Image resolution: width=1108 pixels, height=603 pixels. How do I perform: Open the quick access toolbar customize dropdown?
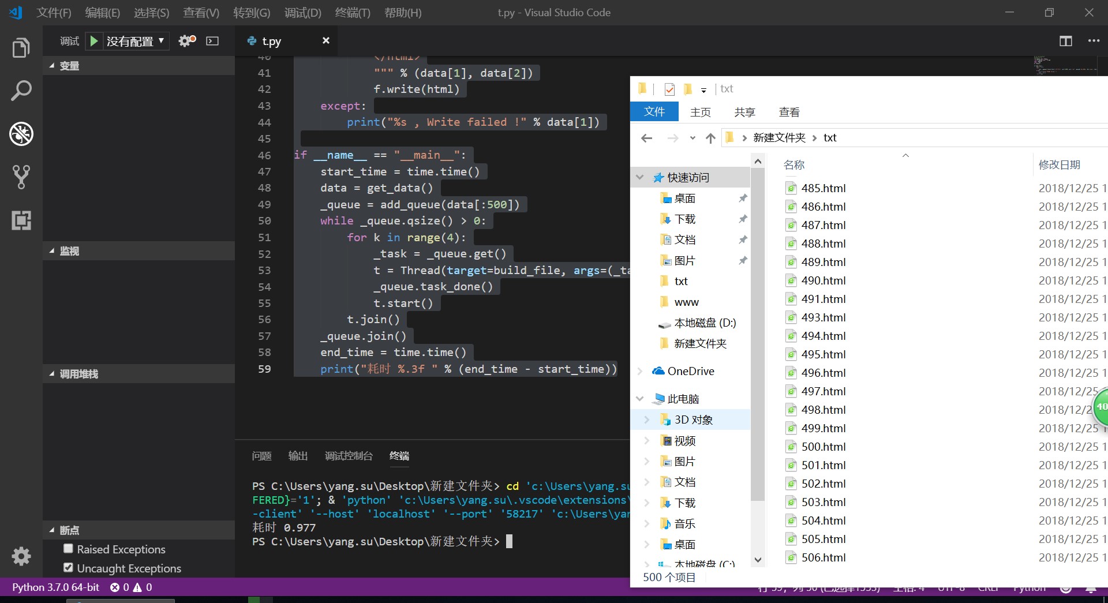[703, 90]
